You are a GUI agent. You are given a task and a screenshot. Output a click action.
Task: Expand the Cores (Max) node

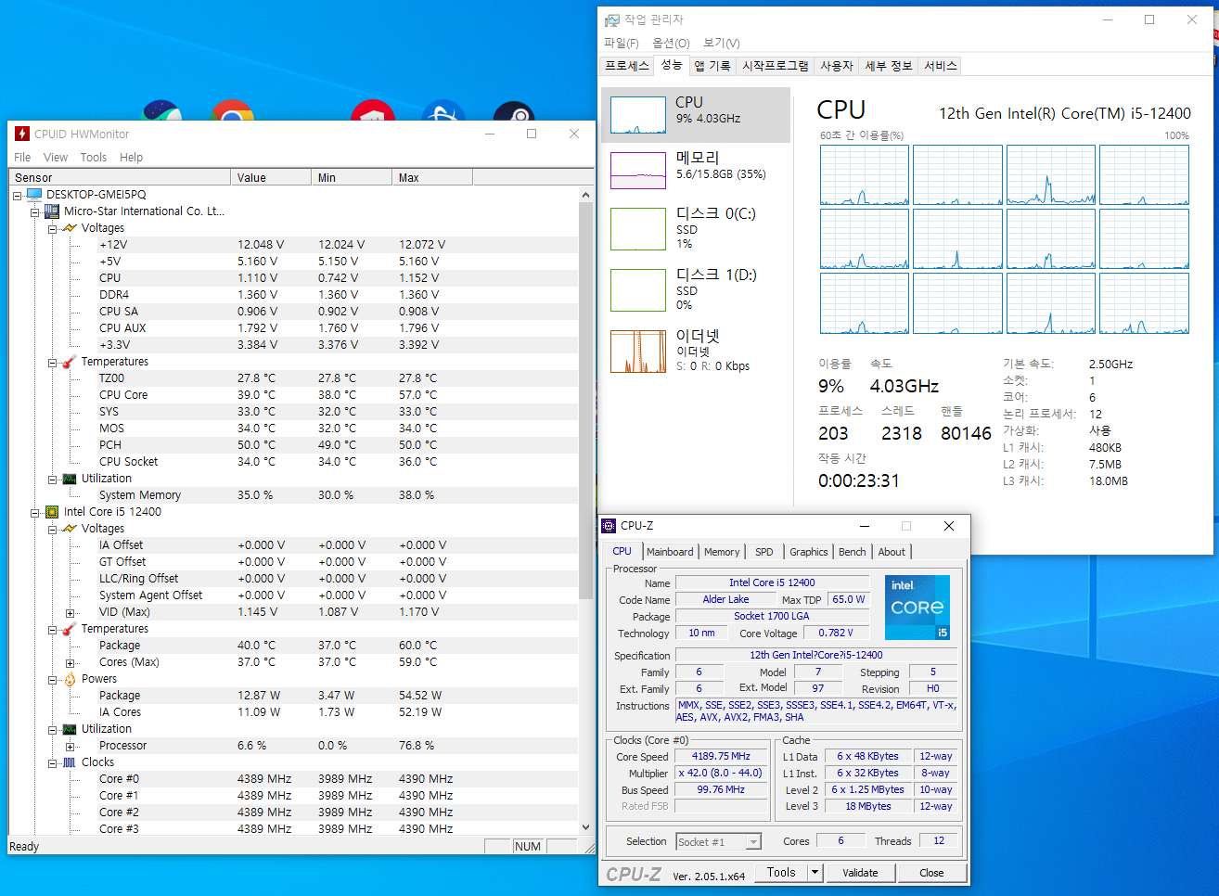pos(70,663)
